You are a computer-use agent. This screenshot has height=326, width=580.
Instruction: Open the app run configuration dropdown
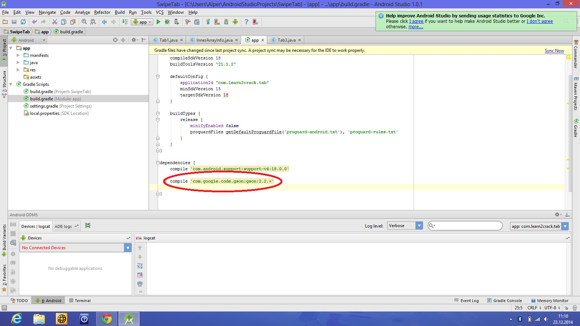click(142, 22)
